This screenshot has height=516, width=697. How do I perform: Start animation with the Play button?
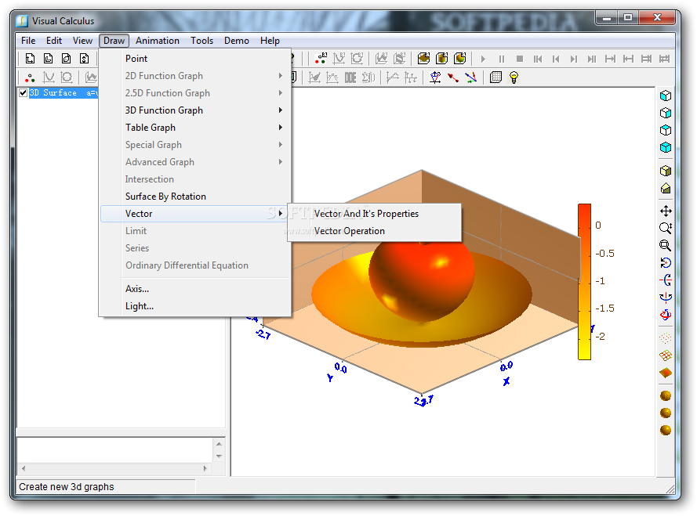pyautogui.click(x=483, y=59)
